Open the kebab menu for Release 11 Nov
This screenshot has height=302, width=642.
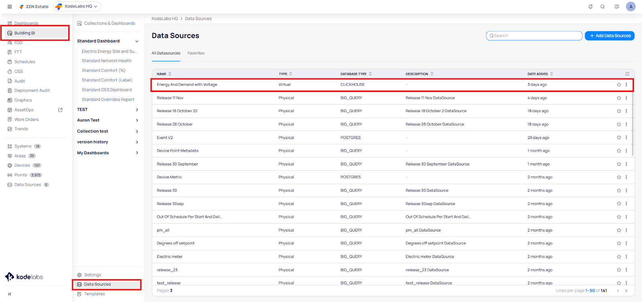click(626, 98)
